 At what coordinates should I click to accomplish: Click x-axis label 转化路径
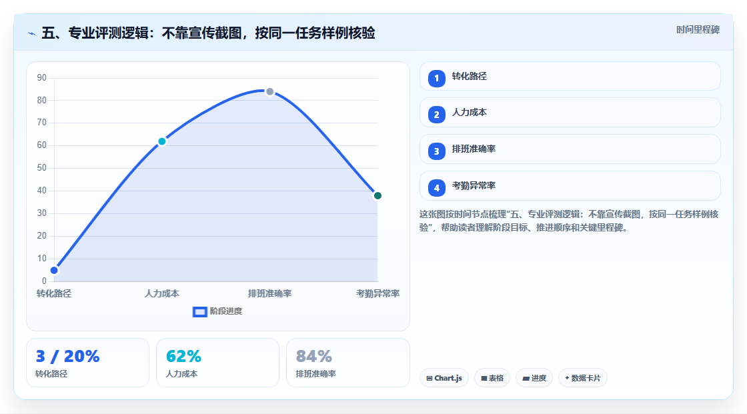click(x=54, y=293)
